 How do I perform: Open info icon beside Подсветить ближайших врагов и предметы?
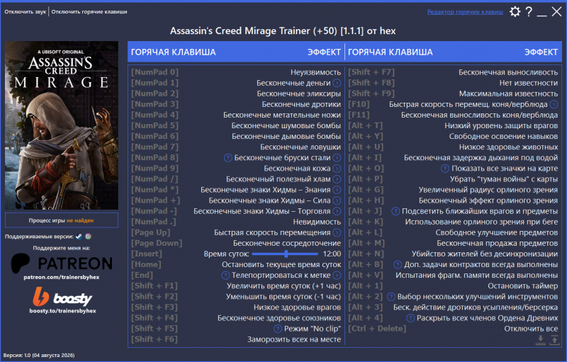(x=395, y=211)
